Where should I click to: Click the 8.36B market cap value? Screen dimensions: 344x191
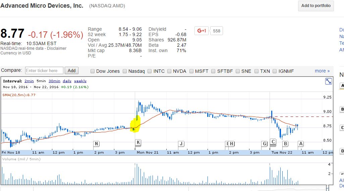click(x=135, y=51)
